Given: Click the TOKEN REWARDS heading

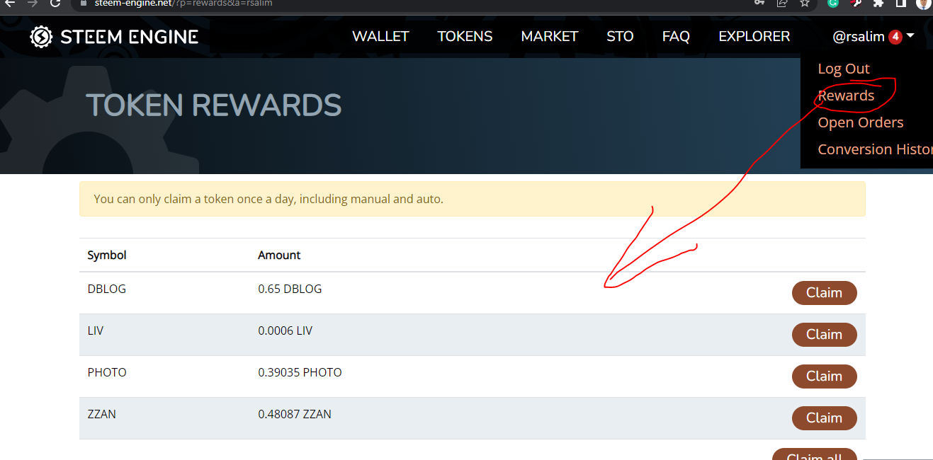Looking at the screenshot, I should coord(214,105).
